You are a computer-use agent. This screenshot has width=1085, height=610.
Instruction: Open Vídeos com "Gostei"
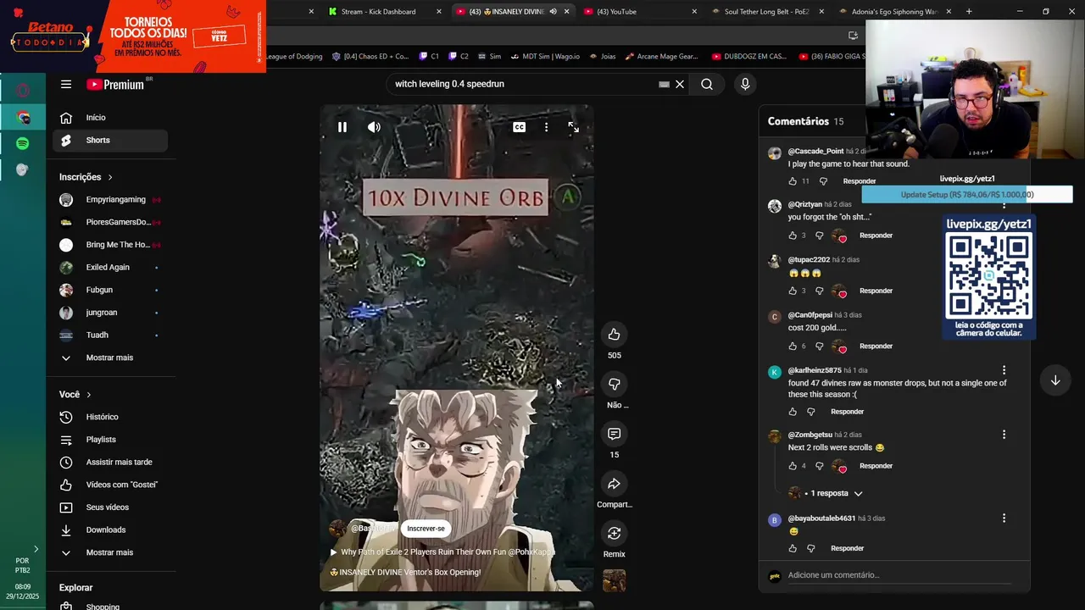coord(110,485)
